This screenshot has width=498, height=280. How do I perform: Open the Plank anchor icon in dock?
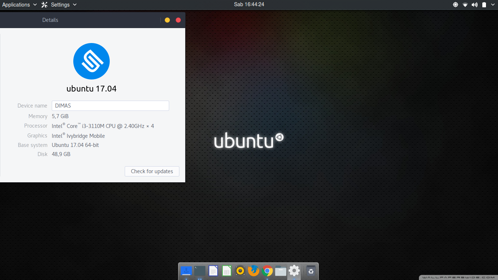[x=186, y=271]
